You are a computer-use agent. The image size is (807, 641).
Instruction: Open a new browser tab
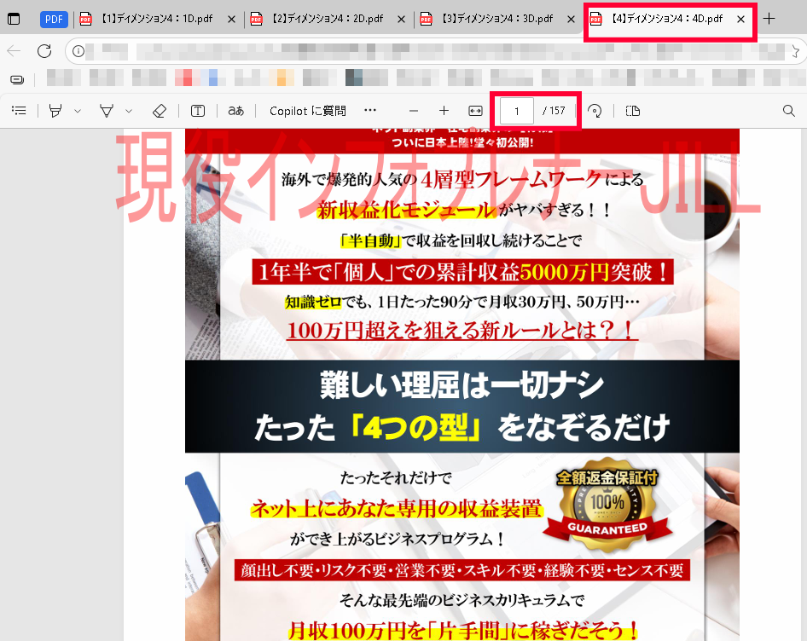pos(769,19)
